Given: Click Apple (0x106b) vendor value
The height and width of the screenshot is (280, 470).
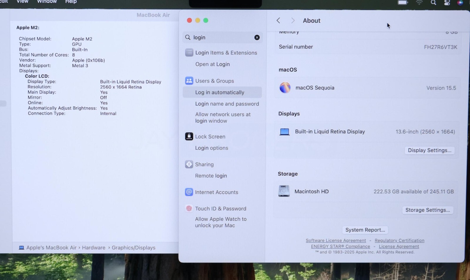Looking at the screenshot, I should 88,60.
